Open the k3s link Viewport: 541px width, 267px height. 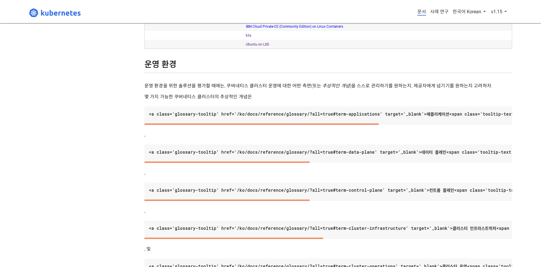click(x=248, y=35)
